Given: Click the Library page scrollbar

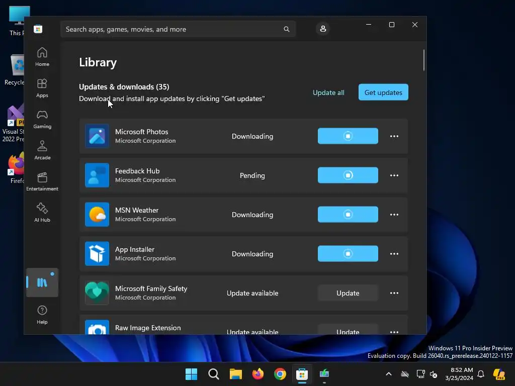Looking at the screenshot, I should (x=424, y=60).
